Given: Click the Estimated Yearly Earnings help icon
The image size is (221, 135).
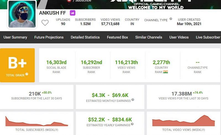Looking at the screenshot, I should (x=132, y=124).
